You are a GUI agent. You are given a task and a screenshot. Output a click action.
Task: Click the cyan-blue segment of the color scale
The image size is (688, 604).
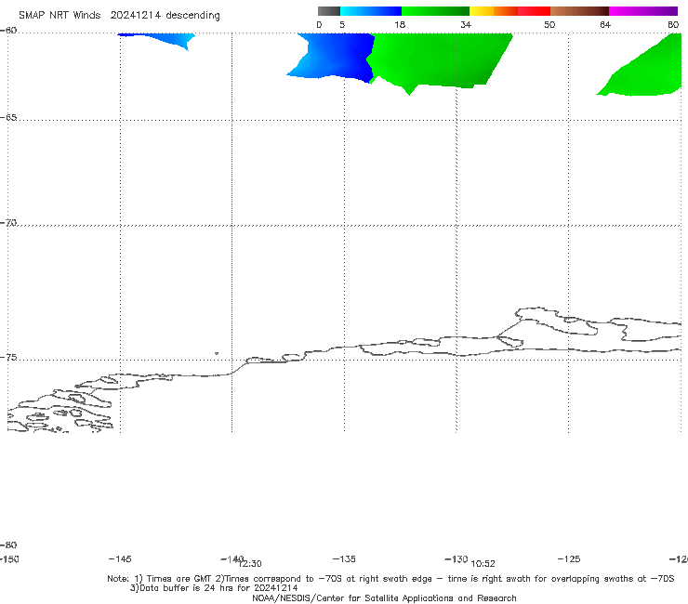coord(371,11)
